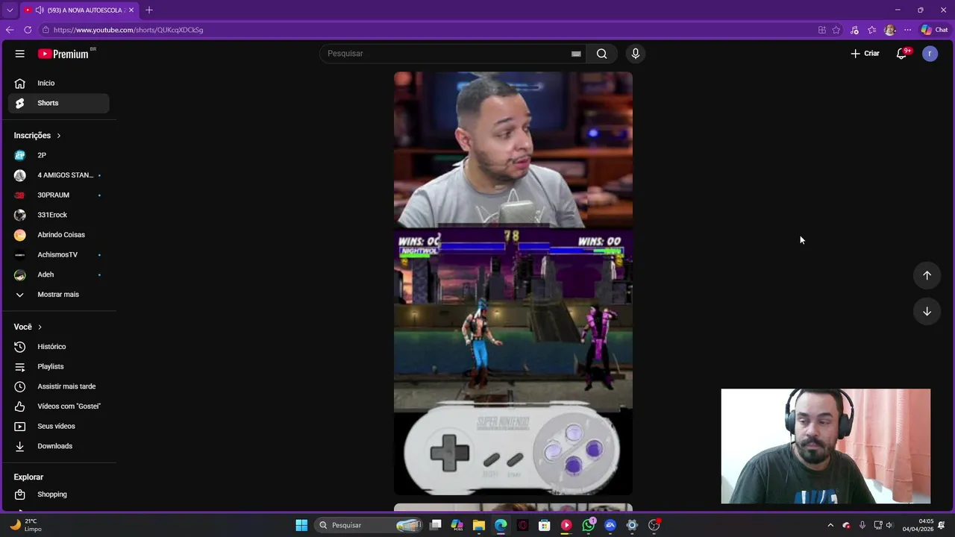Viewport: 955px width, 537px height.
Task: Open Início in the sidebar
Action: pos(58,83)
